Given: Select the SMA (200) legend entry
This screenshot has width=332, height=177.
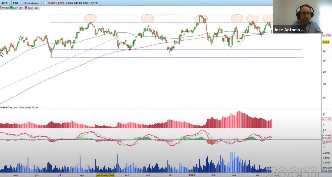Looking at the screenshot, I should click(x=32, y=8).
